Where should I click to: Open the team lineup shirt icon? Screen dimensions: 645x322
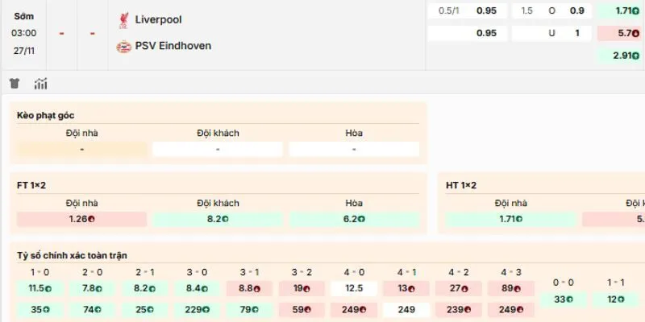(15, 84)
